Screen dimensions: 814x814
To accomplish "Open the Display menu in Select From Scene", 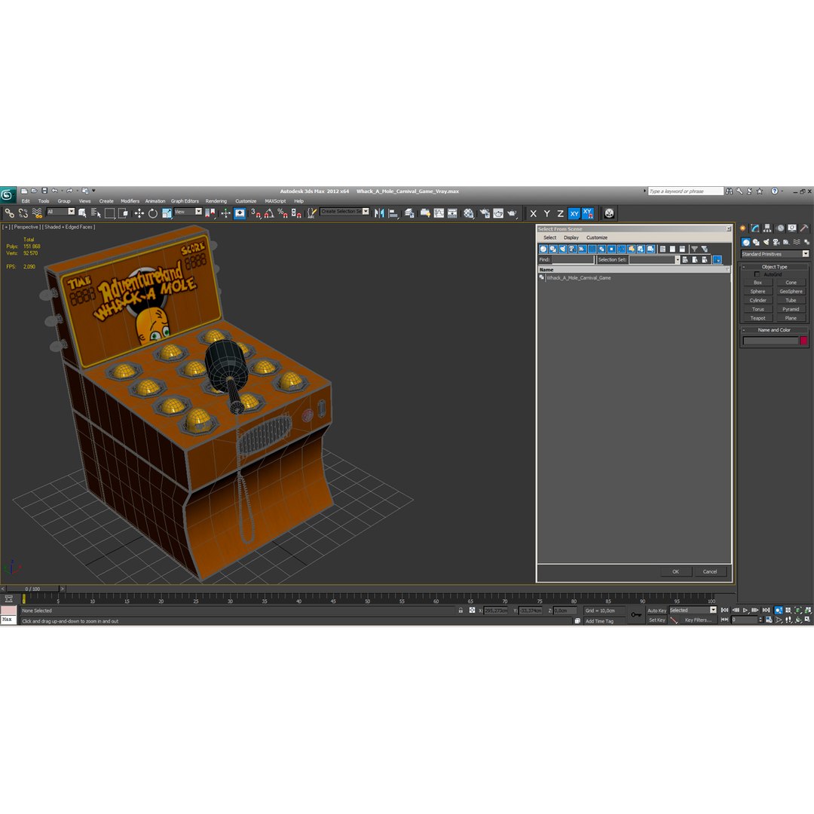I will coord(571,237).
